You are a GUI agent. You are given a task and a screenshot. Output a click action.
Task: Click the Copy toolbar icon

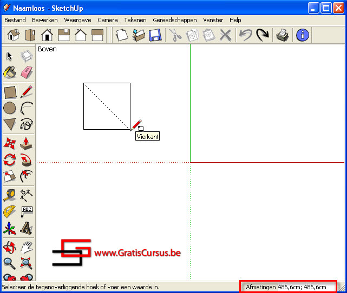(192, 35)
